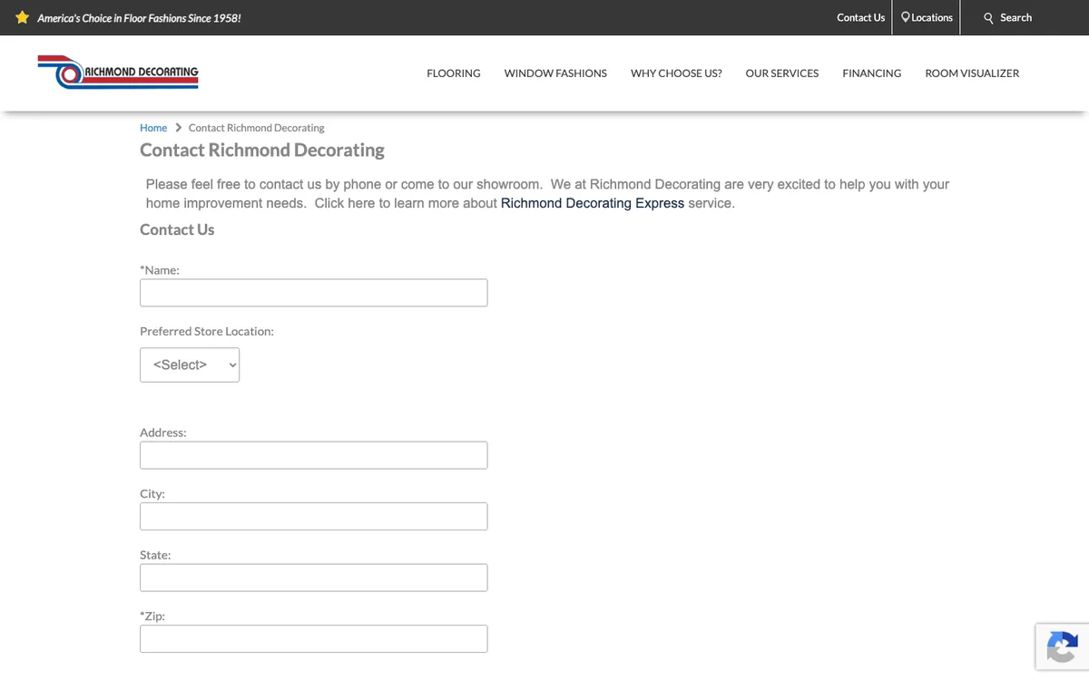This screenshot has height=680, width=1089.
Task: Open the Contact Us link in top bar
Action: [860, 17]
